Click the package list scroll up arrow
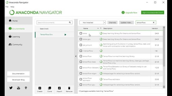This screenshot has height=96, width=172. tap(164, 27)
